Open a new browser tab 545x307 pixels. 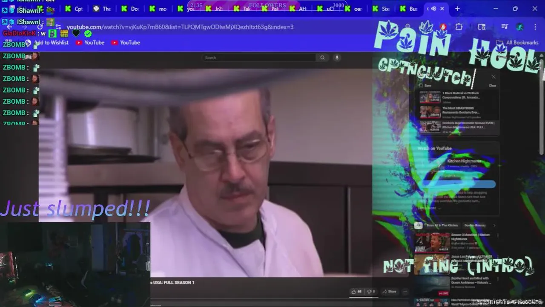click(457, 9)
